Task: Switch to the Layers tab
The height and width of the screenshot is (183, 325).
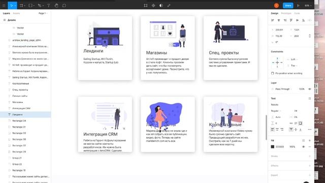Action: 7,13
